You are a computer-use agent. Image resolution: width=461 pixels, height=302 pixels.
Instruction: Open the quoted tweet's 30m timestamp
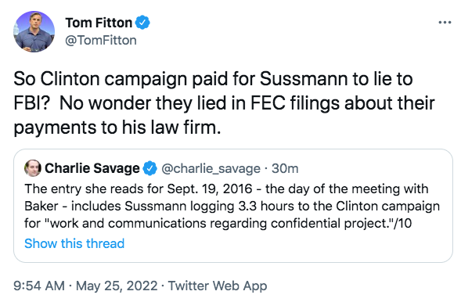pos(285,168)
